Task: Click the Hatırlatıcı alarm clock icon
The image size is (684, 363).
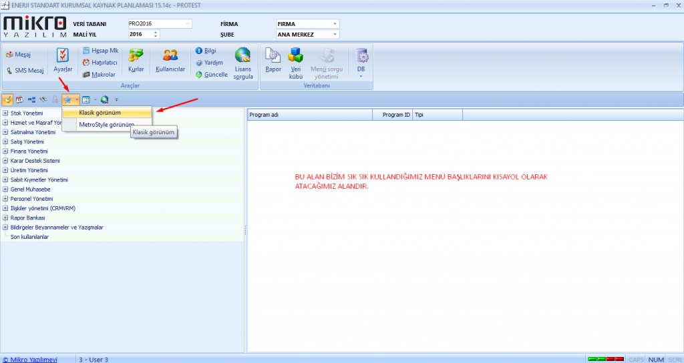Action: (100, 62)
